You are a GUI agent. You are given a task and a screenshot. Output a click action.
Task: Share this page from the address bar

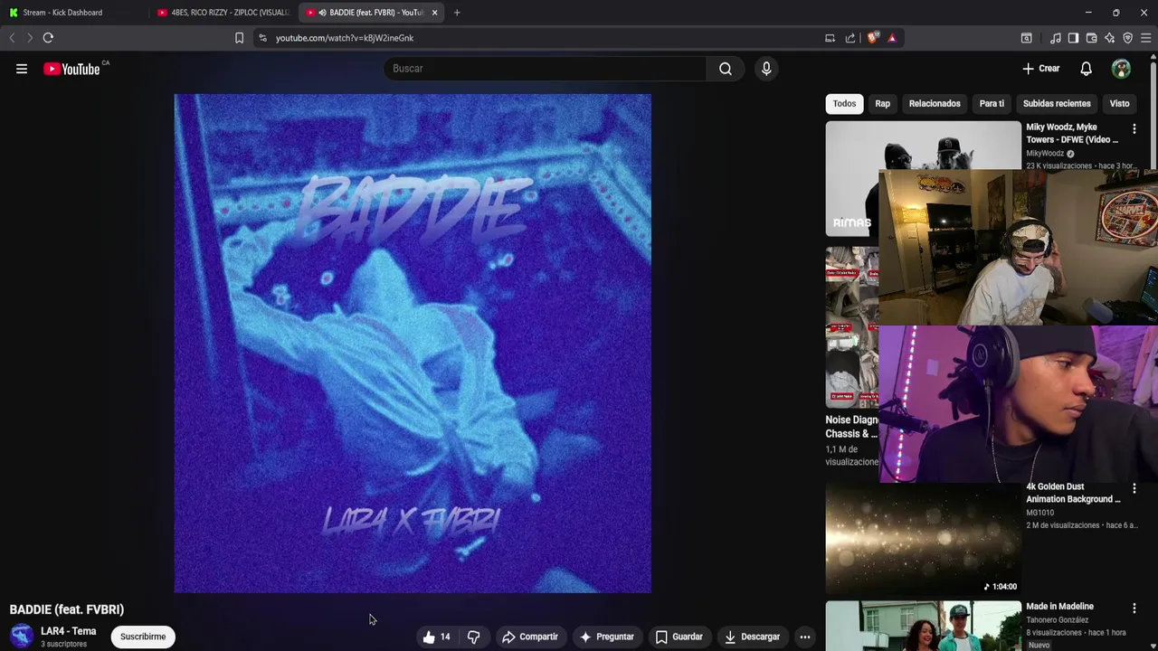click(x=850, y=38)
